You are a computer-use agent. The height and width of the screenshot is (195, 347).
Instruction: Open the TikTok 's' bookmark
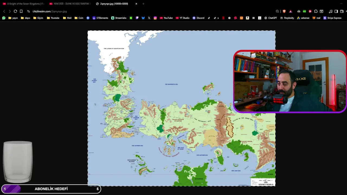click(216, 18)
